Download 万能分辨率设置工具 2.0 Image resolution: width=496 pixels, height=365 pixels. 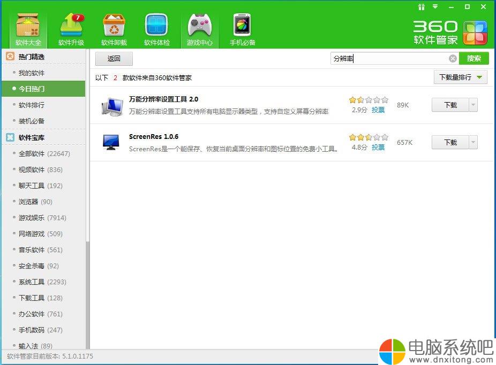click(x=450, y=105)
